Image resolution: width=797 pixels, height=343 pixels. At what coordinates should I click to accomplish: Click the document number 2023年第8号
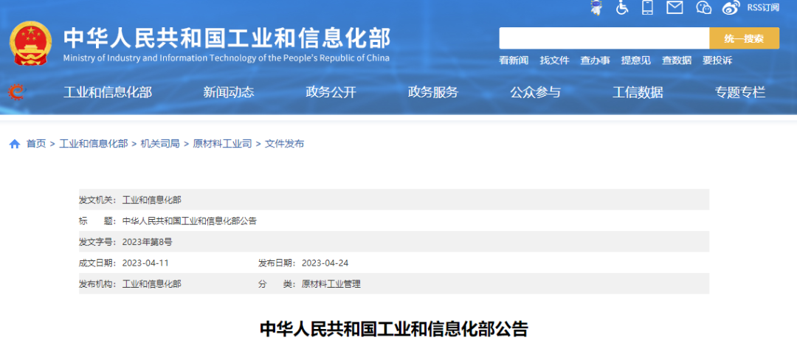tap(148, 242)
